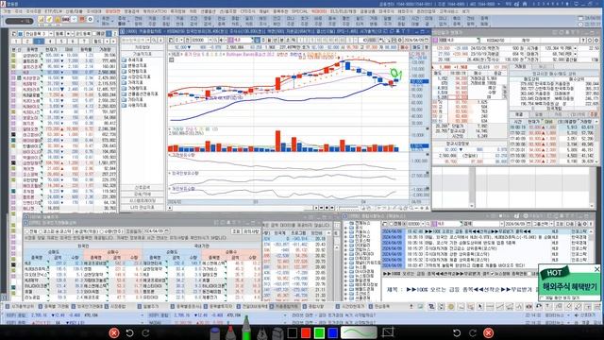604x340 pixels.
Task: Open the 추세지표 indicator folder
Action: [x=133, y=59]
